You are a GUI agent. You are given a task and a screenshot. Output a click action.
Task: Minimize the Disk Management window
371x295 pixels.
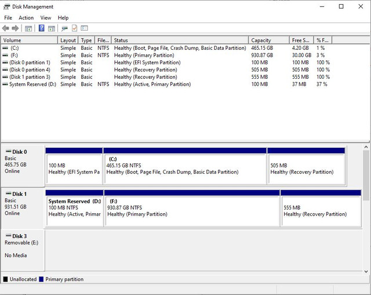(322, 6)
